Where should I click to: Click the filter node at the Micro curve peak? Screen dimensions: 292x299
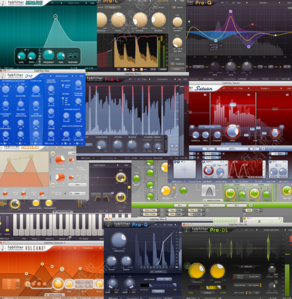[x=55, y=16]
